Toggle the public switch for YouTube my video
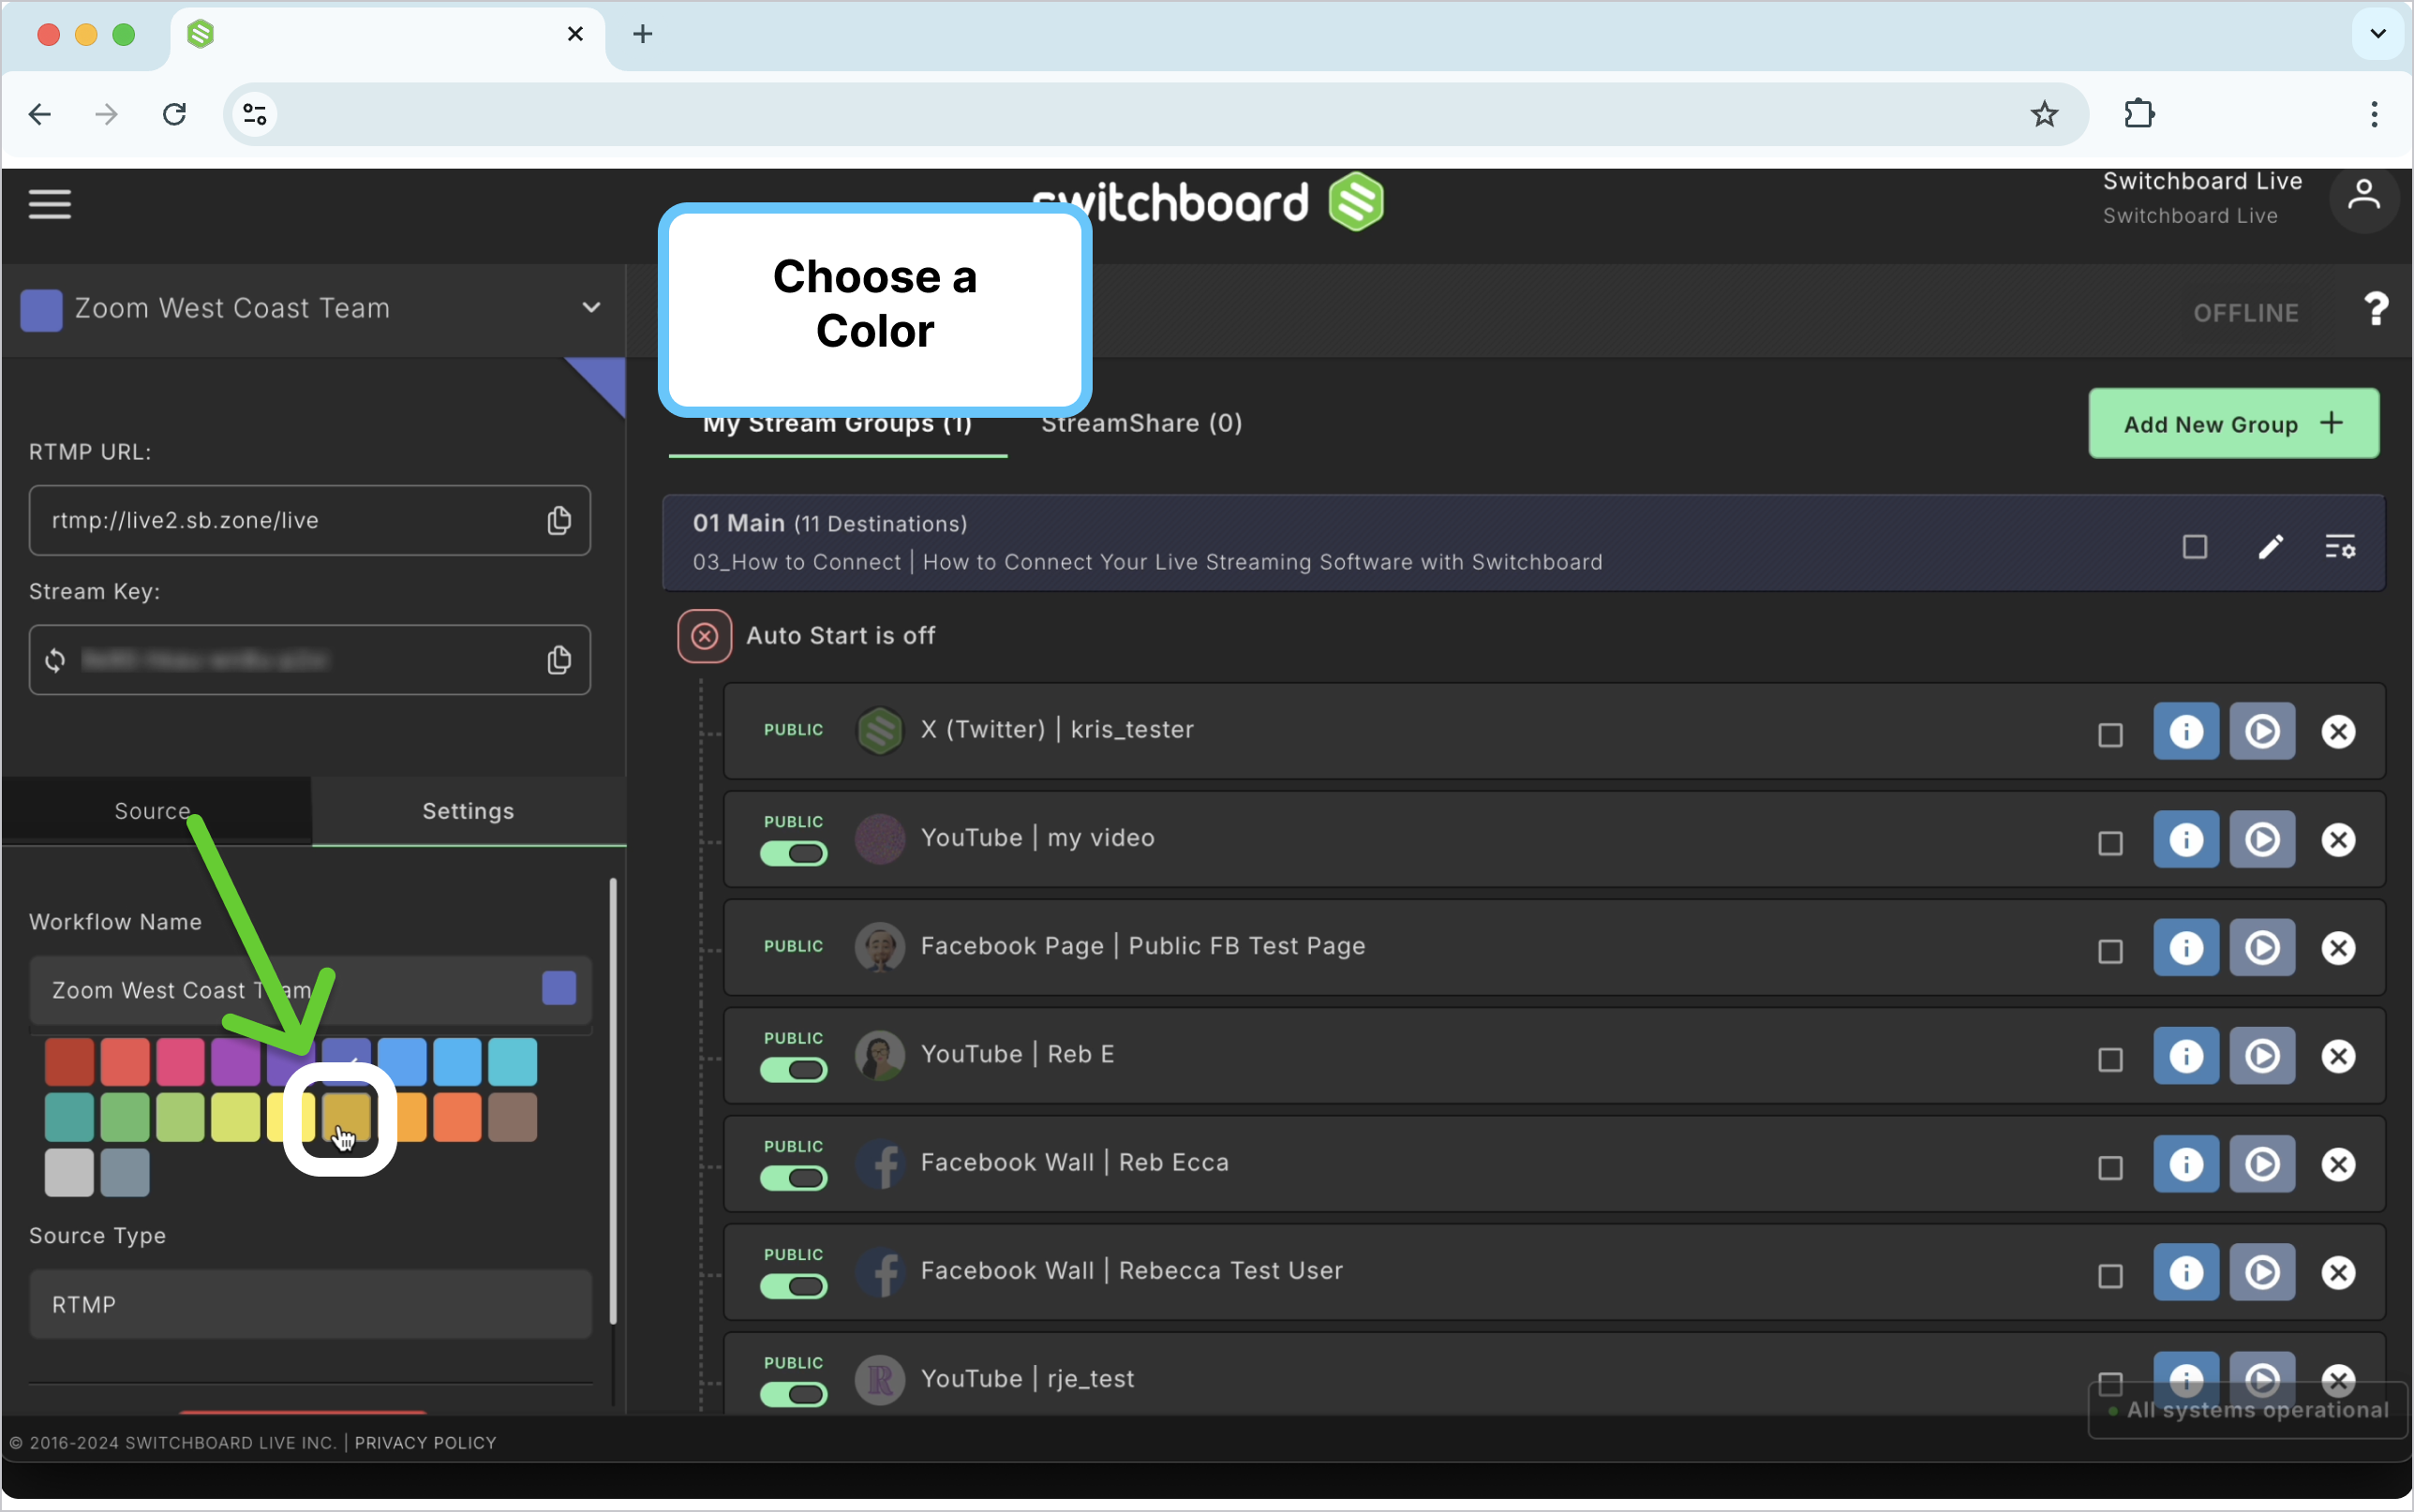Viewport: 2414px width, 1512px height. 793,854
